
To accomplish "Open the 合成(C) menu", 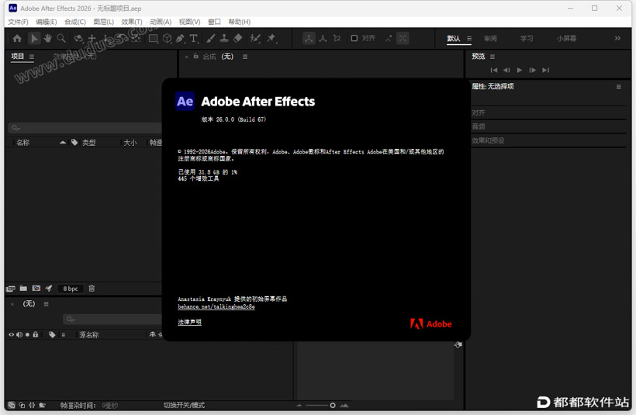I will 75,22.
